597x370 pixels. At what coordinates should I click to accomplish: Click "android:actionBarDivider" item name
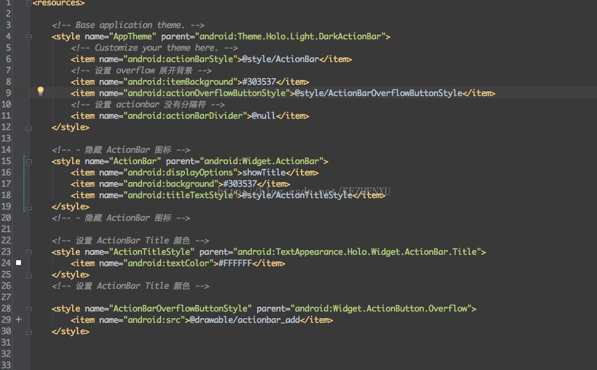point(185,116)
